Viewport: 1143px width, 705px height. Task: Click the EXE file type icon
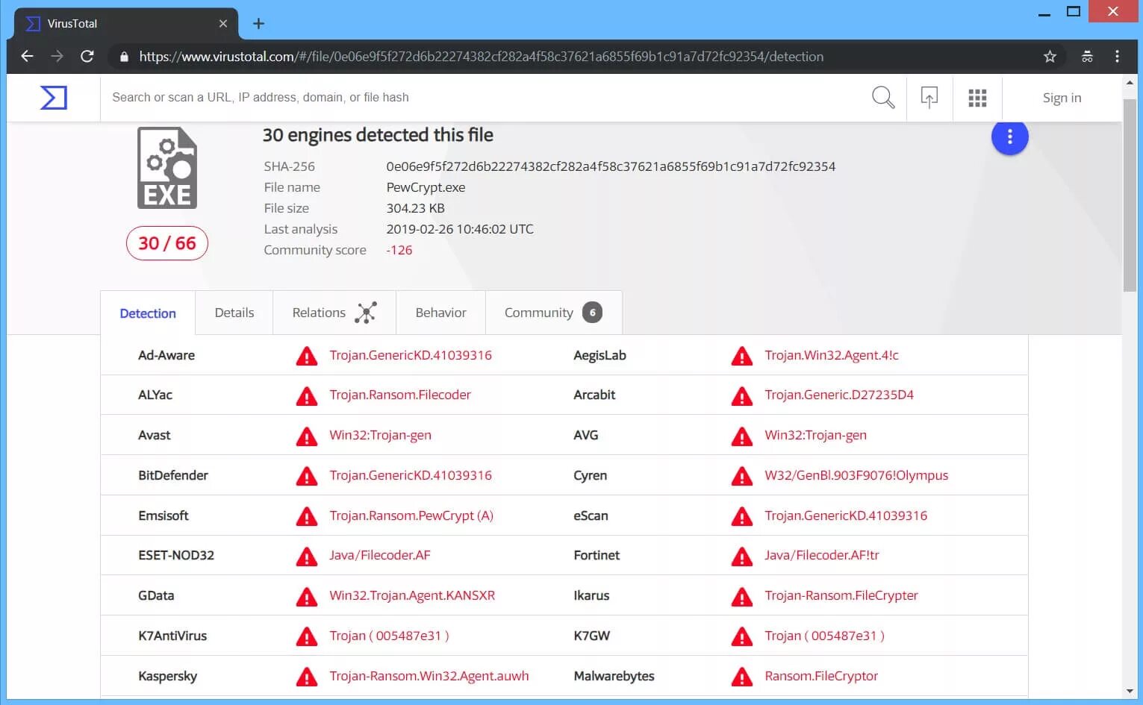tap(167, 168)
